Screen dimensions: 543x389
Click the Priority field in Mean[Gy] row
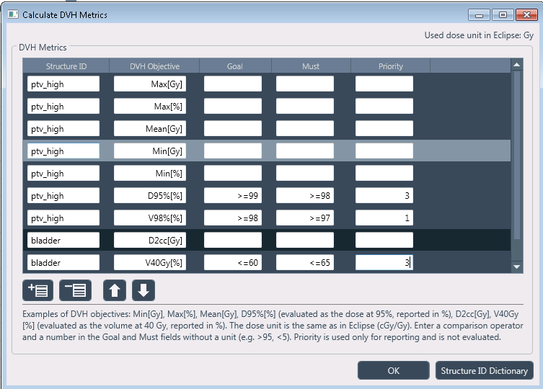(x=384, y=129)
